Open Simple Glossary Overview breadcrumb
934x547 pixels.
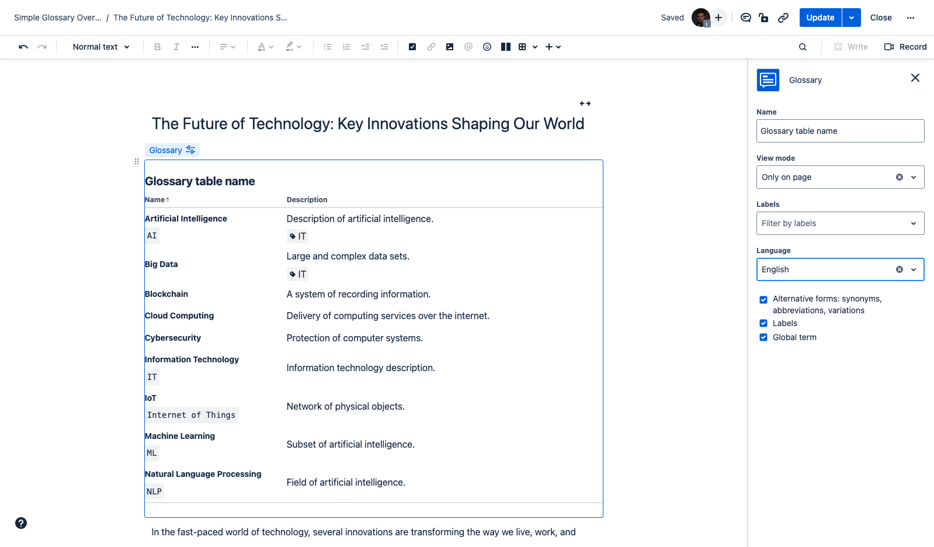pyautogui.click(x=57, y=18)
